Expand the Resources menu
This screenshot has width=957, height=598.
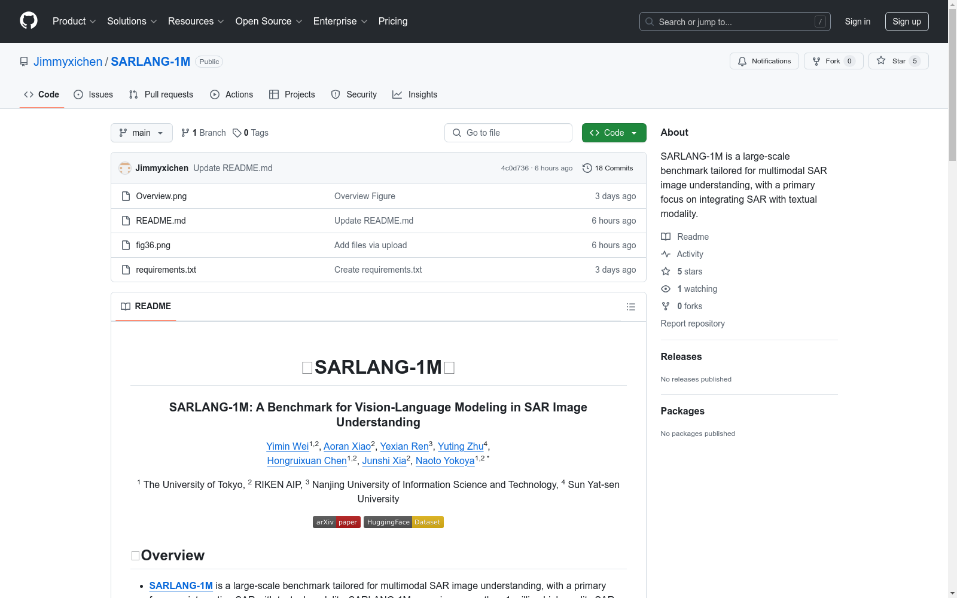point(196,22)
